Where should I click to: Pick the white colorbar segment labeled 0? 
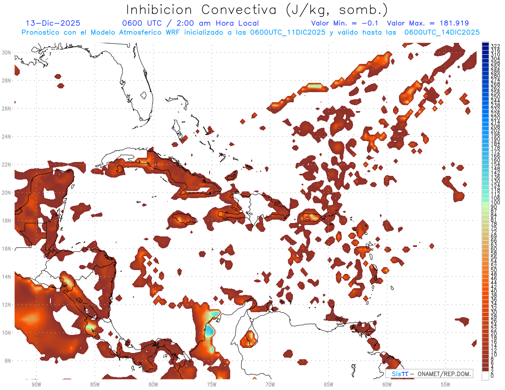coord(485,375)
